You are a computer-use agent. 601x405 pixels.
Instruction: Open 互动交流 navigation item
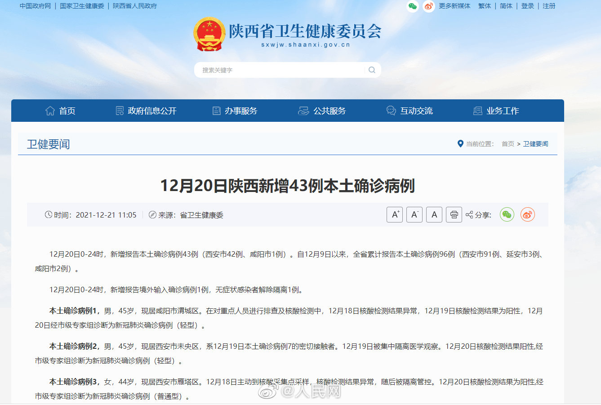pyautogui.click(x=410, y=111)
